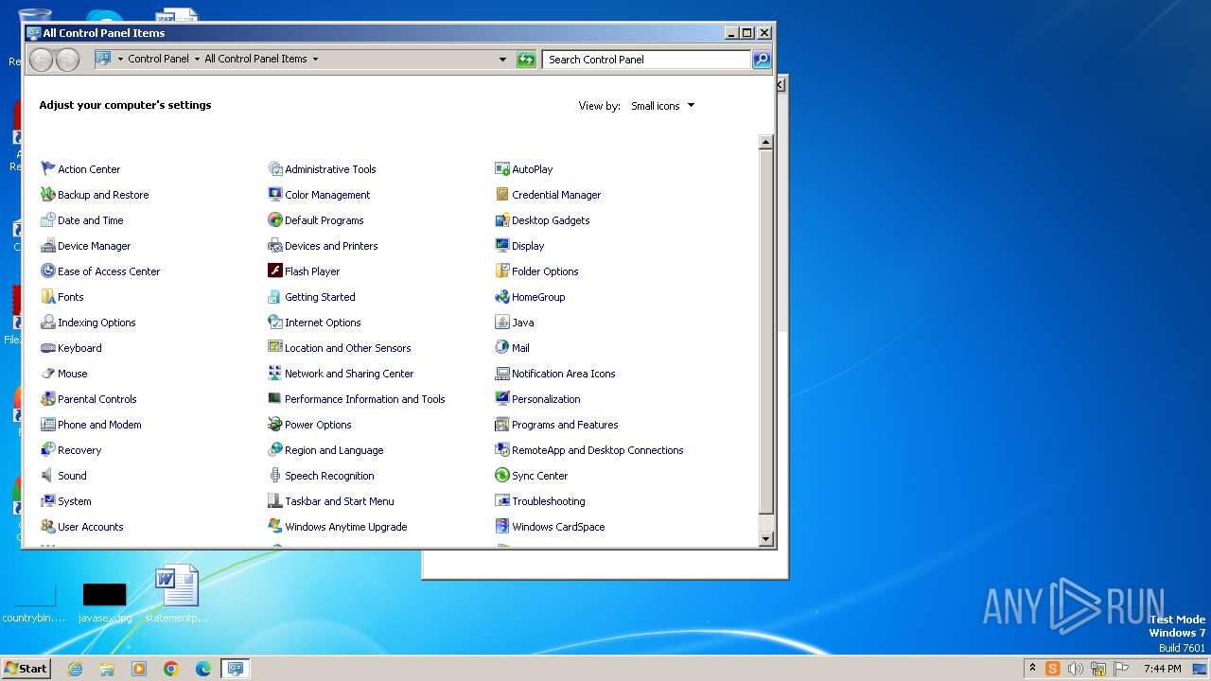The image size is (1211, 681).
Task: Click the User Accounts icon
Action: pos(48,527)
